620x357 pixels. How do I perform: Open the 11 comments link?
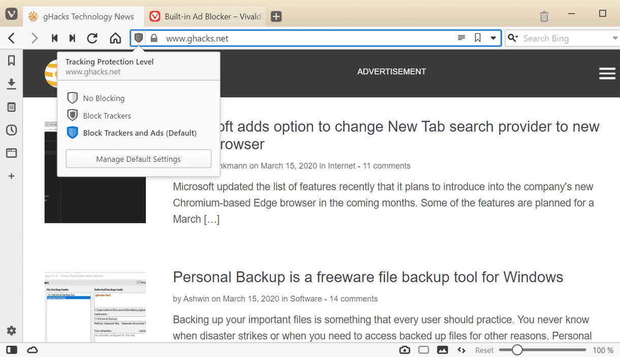pyautogui.click(x=386, y=166)
